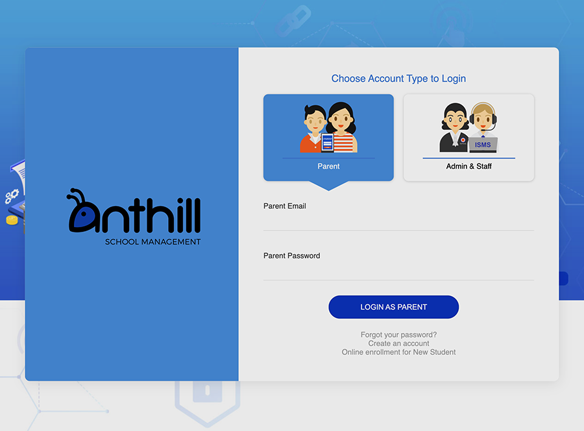Click the LOGIN AS PARENT button

point(394,307)
